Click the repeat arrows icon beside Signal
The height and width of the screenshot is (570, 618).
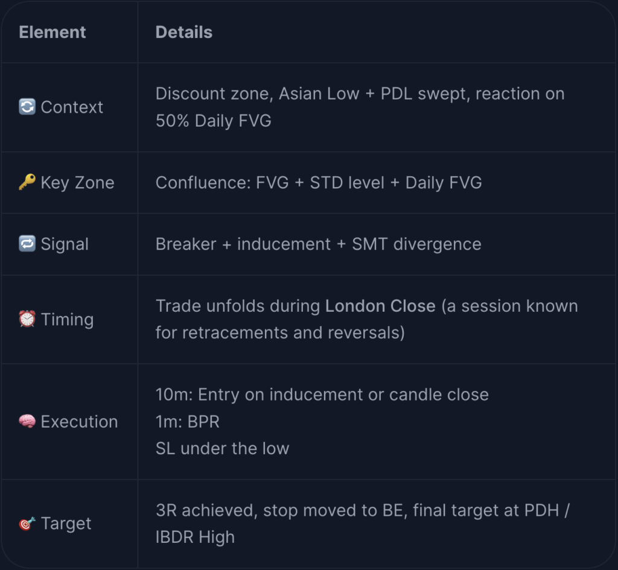27,244
